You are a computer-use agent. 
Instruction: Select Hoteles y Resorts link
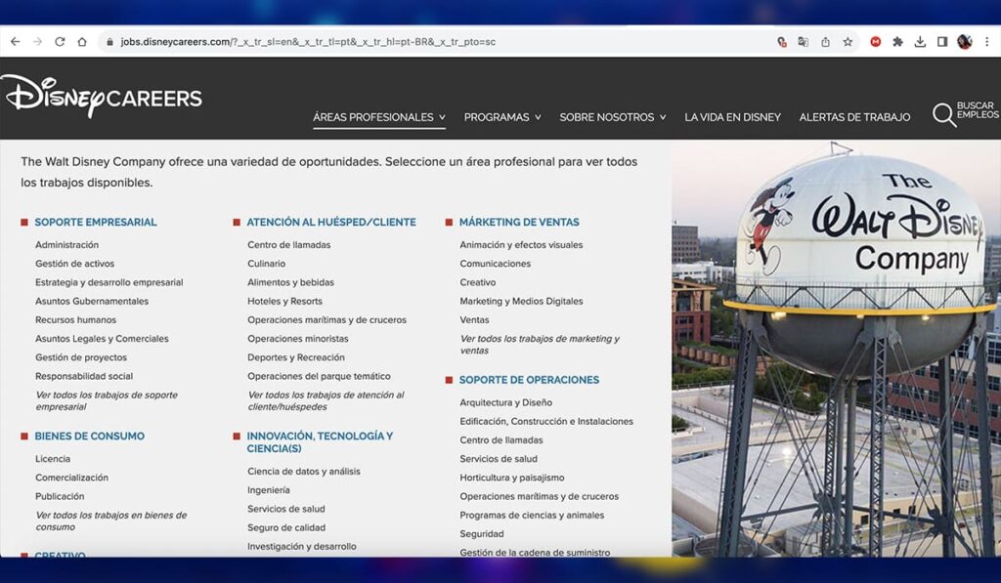pos(284,301)
